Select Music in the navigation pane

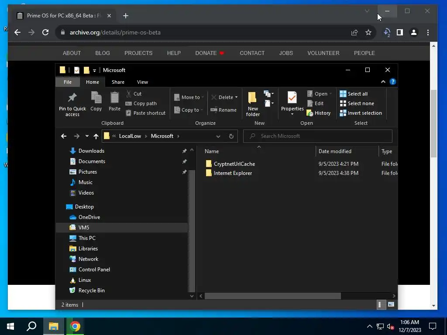85,182
